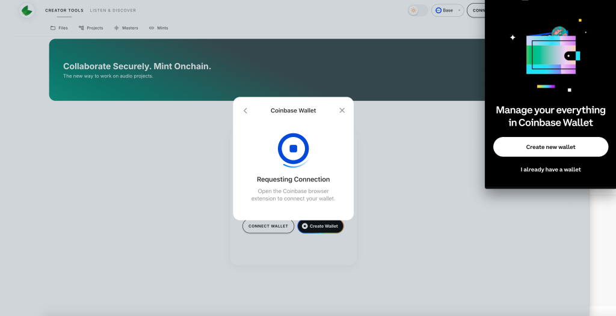Toggle the light/dark theme switch

click(418, 11)
